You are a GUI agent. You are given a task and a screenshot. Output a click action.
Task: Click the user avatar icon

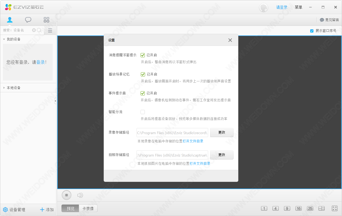click(263, 7)
